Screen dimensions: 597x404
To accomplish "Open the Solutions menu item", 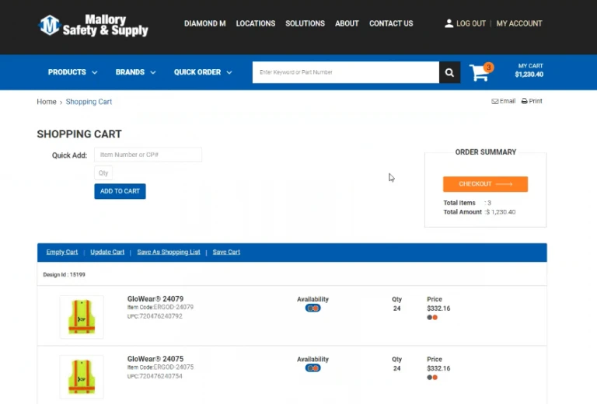I will 305,23.
